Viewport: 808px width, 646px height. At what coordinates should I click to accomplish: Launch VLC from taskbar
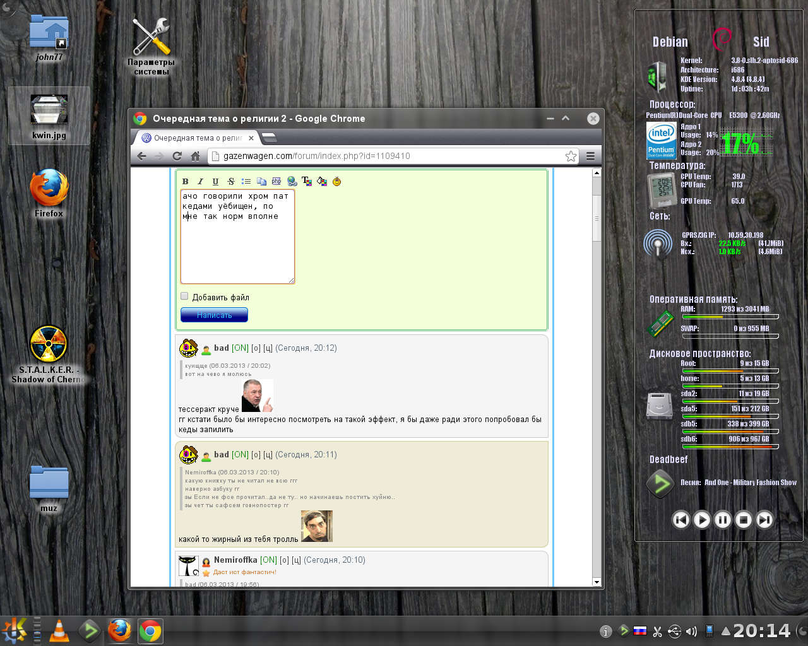click(x=59, y=630)
